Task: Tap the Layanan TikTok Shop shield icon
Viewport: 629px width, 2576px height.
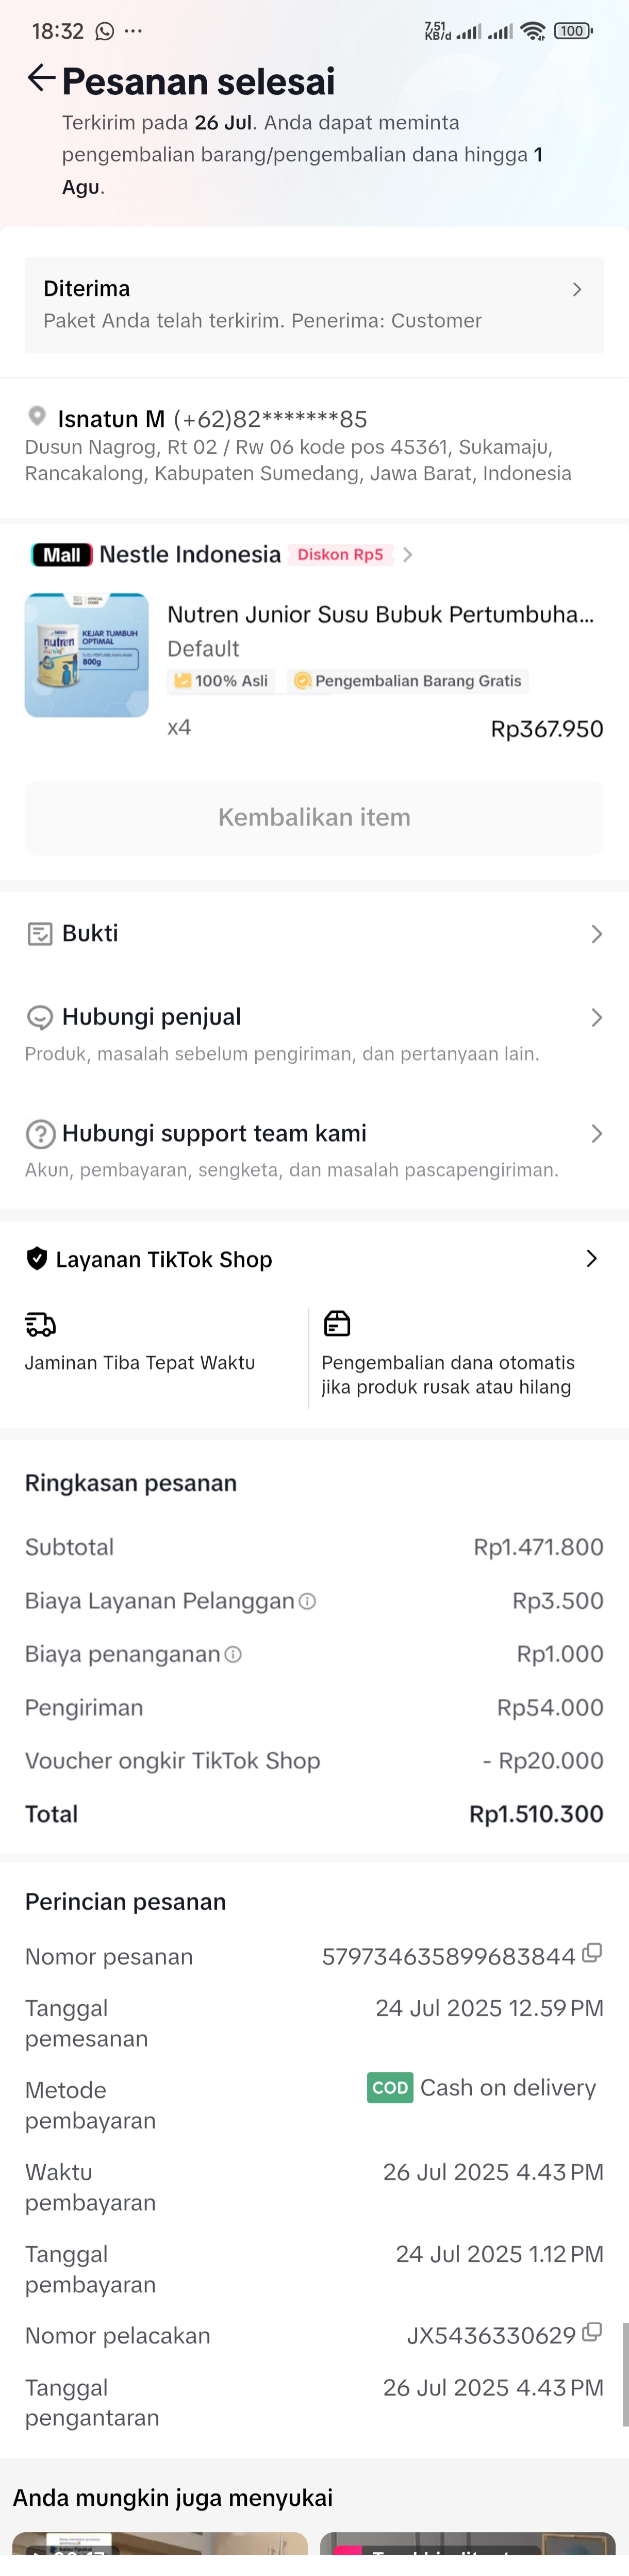Action: (37, 1259)
